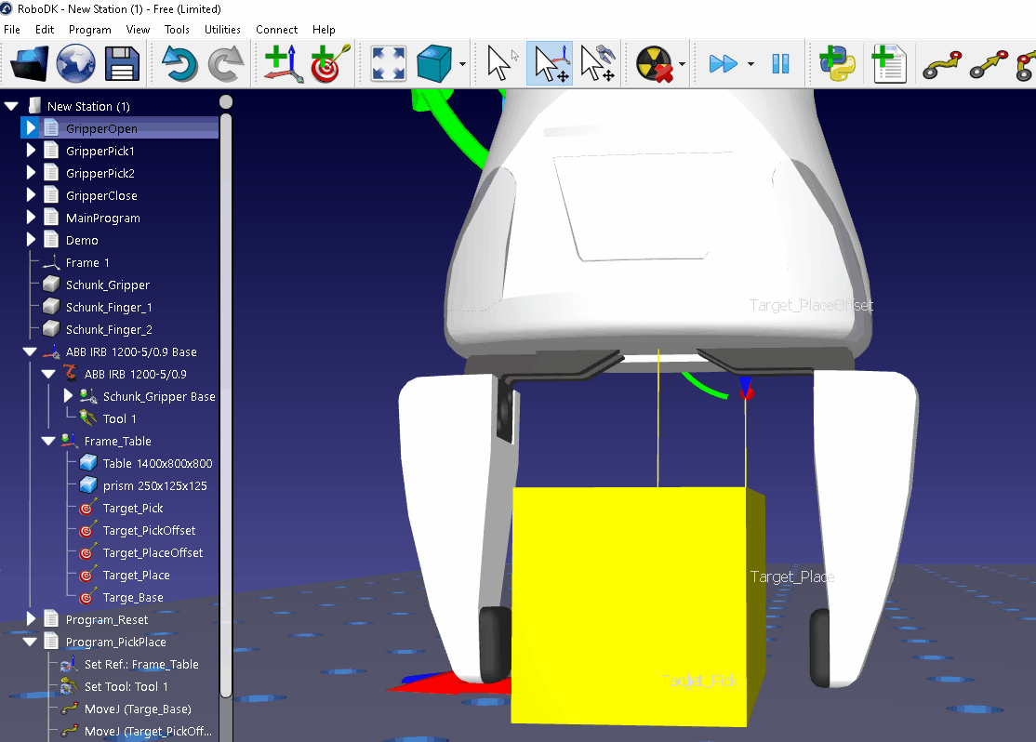Undo the last action
Screen dimensions: 1036x742
(x=179, y=63)
